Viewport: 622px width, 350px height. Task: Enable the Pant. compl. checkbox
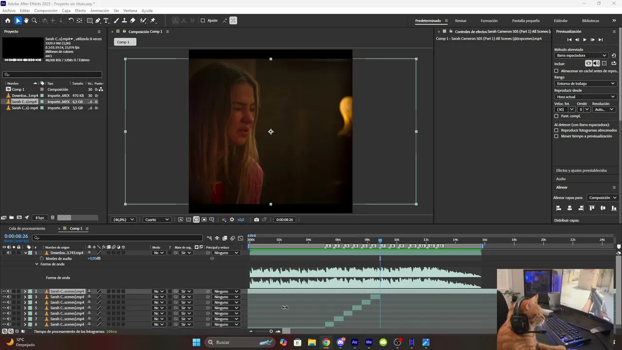click(556, 116)
